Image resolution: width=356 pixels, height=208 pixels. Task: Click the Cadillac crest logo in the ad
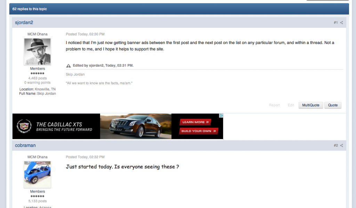pos(24,126)
